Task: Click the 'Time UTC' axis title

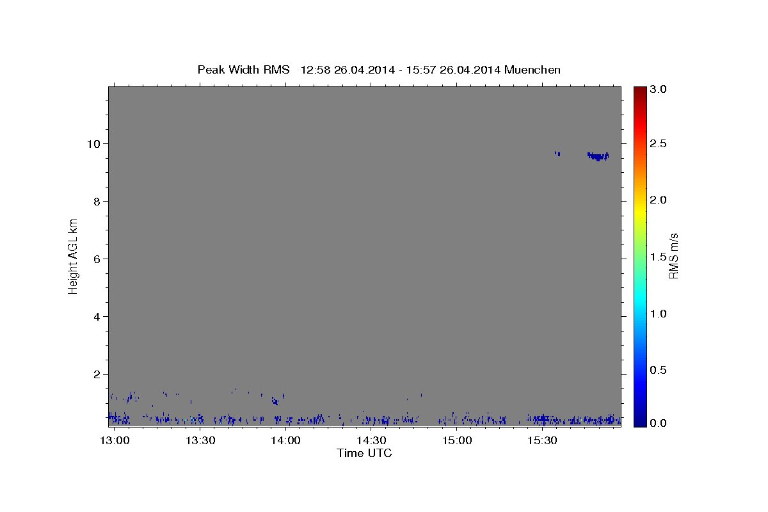Action: click(x=364, y=453)
